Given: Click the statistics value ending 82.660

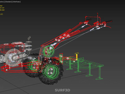Looking at the screenshot, I should click(2, 10).
